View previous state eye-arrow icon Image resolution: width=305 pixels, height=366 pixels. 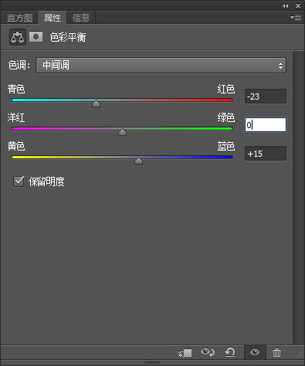(x=208, y=352)
